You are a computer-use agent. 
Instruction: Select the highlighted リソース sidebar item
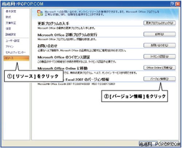coord(16,58)
